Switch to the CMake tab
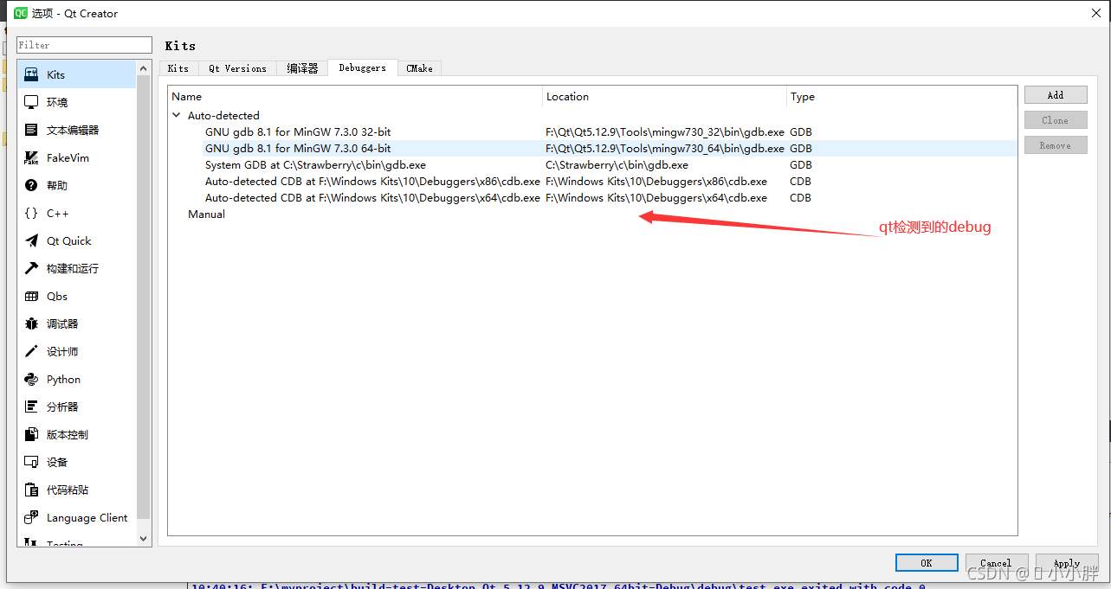The width and height of the screenshot is (1111, 589). pyautogui.click(x=420, y=68)
